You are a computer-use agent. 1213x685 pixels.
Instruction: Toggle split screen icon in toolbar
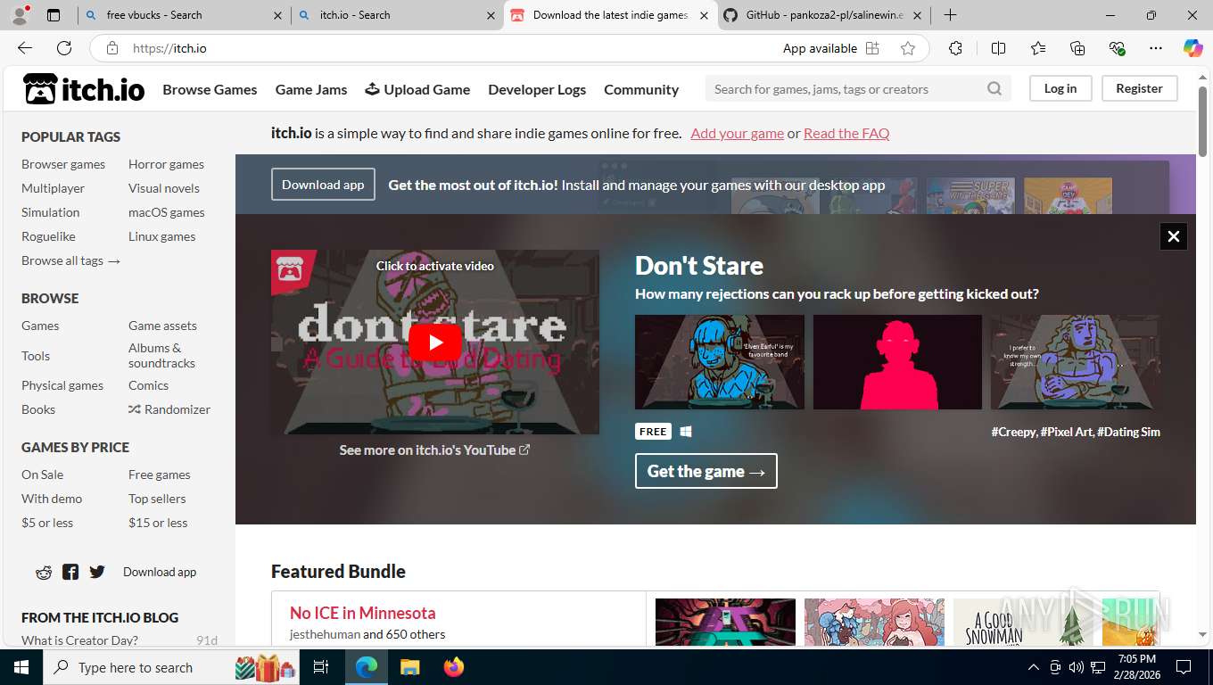(x=999, y=48)
